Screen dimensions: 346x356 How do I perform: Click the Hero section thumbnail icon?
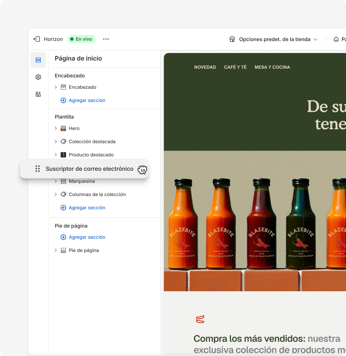coord(63,128)
